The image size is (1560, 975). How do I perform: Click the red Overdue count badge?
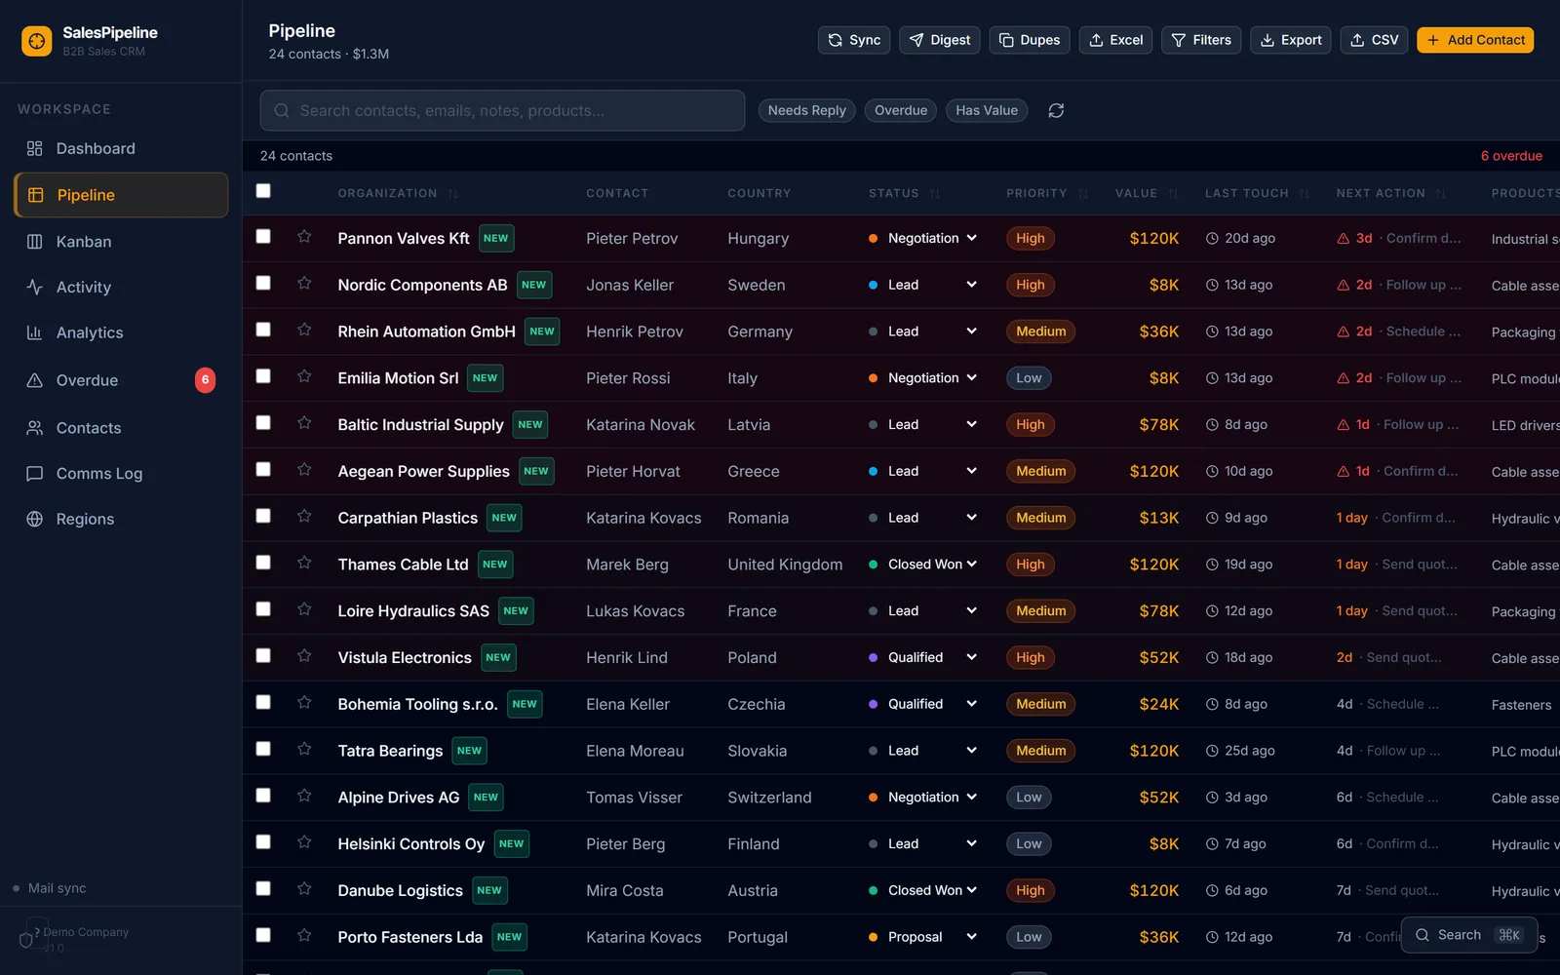[x=205, y=380]
